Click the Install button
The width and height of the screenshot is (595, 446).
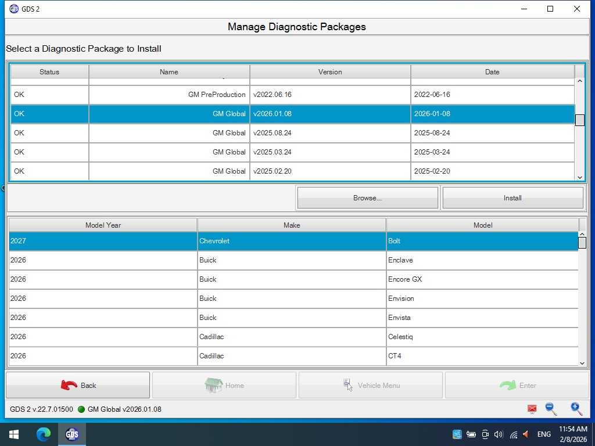(x=512, y=198)
